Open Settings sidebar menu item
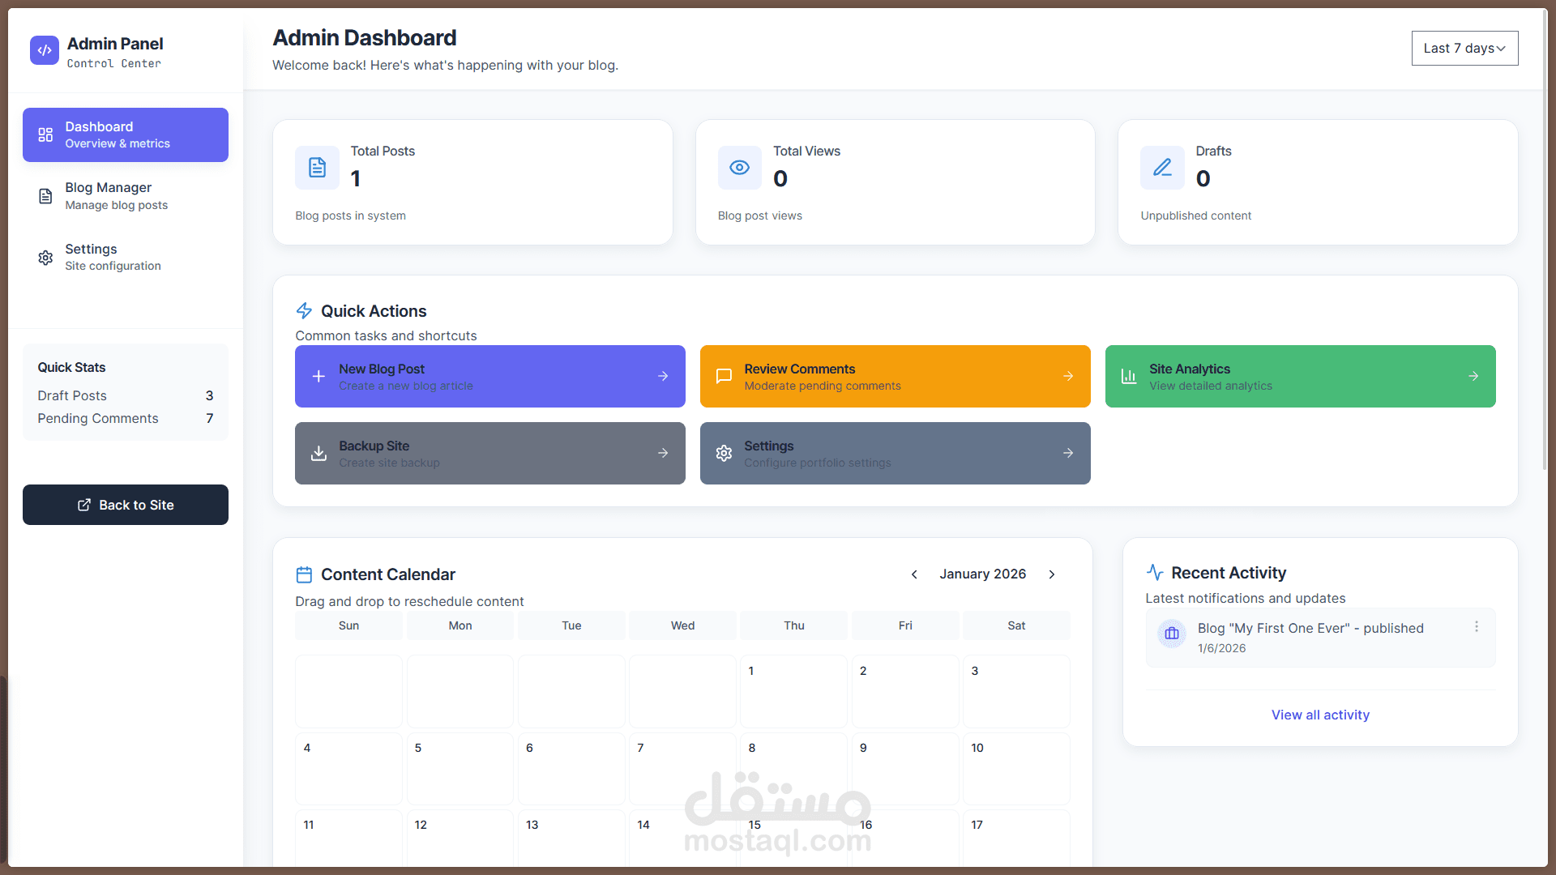 pyautogui.click(x=126, y=258)
